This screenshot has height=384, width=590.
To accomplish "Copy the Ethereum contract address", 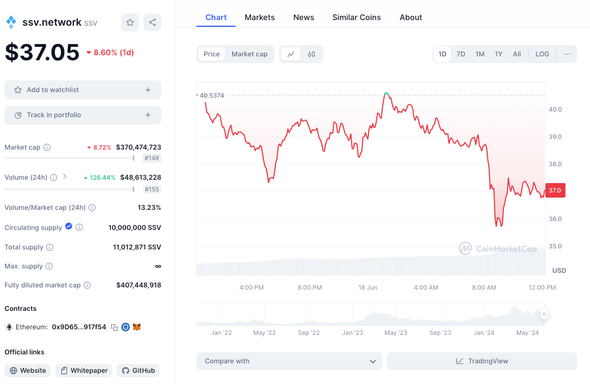I will click(114, 328).
